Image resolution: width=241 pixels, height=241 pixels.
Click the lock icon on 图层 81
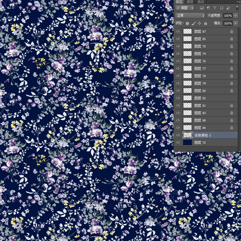[232, 106]
